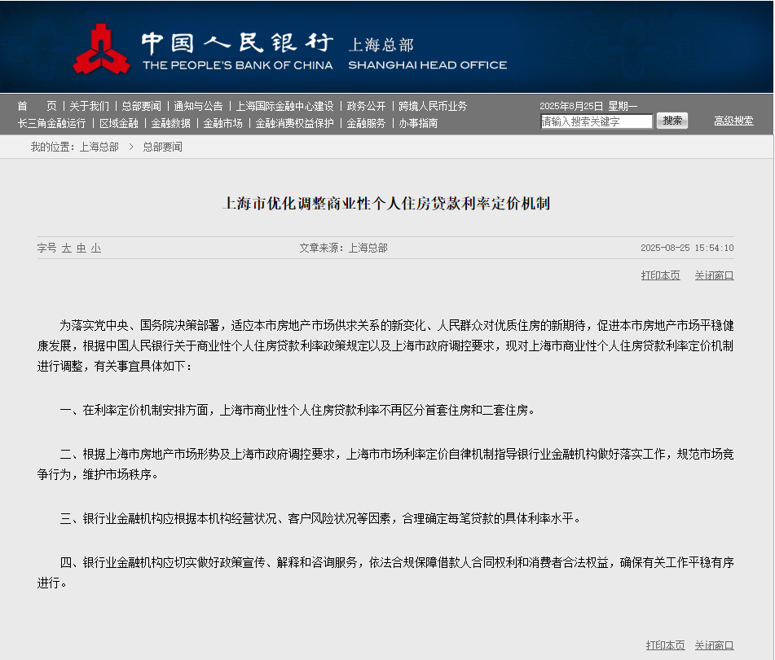The width and height of the screenshot is (775, 660).
Task: Click 总部要闻 in the breadcrumb trail
Action: click(163, 147)
